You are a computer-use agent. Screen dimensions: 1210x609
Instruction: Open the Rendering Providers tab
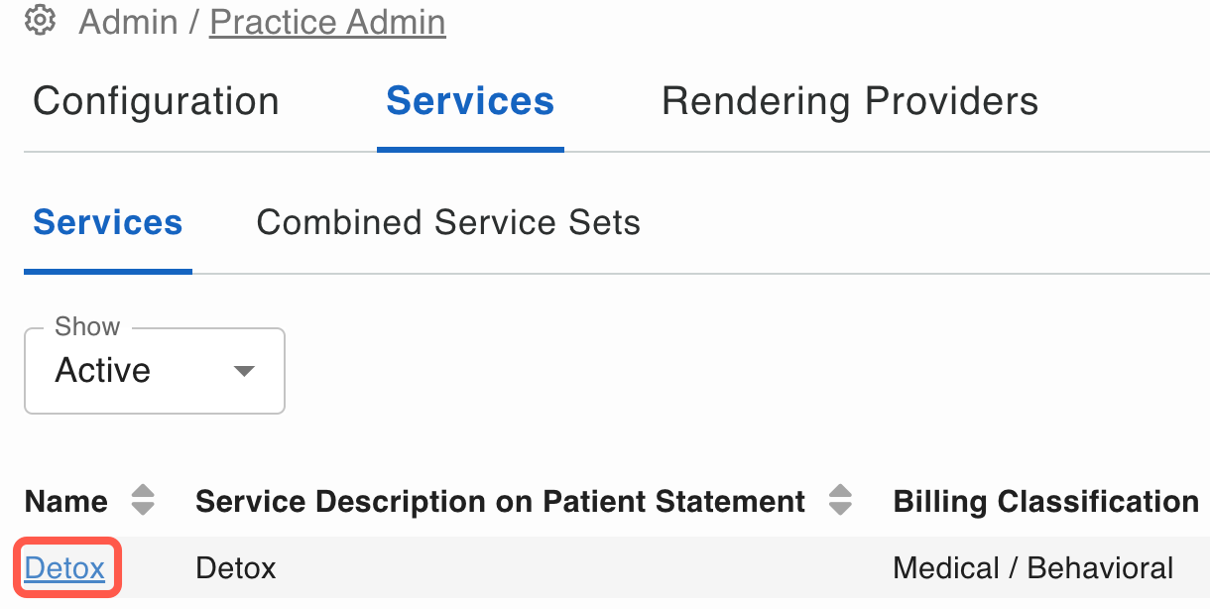click(850, 101)
